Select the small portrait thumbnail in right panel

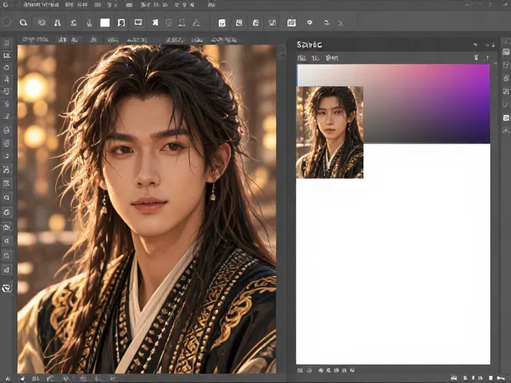[330, 132]
